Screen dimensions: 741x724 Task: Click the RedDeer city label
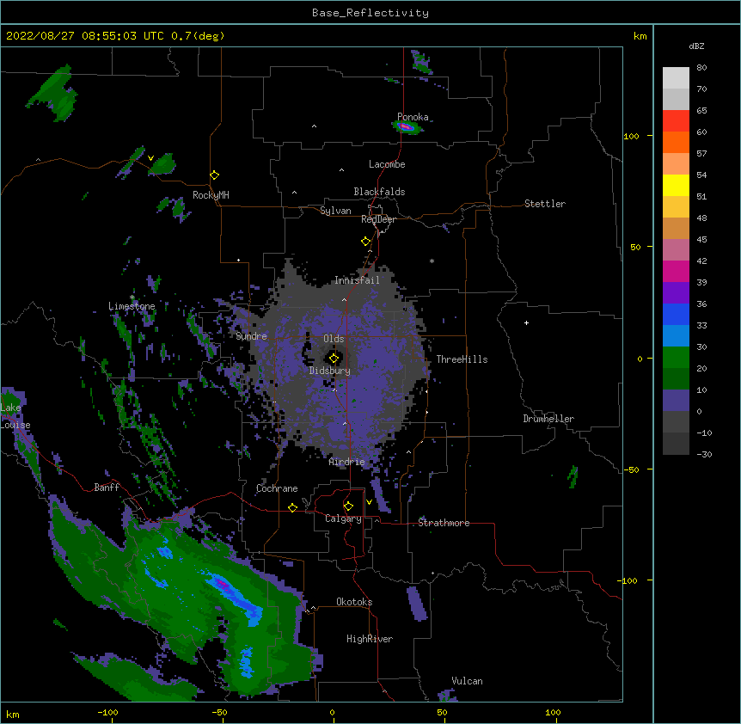[x=378, y=219]
